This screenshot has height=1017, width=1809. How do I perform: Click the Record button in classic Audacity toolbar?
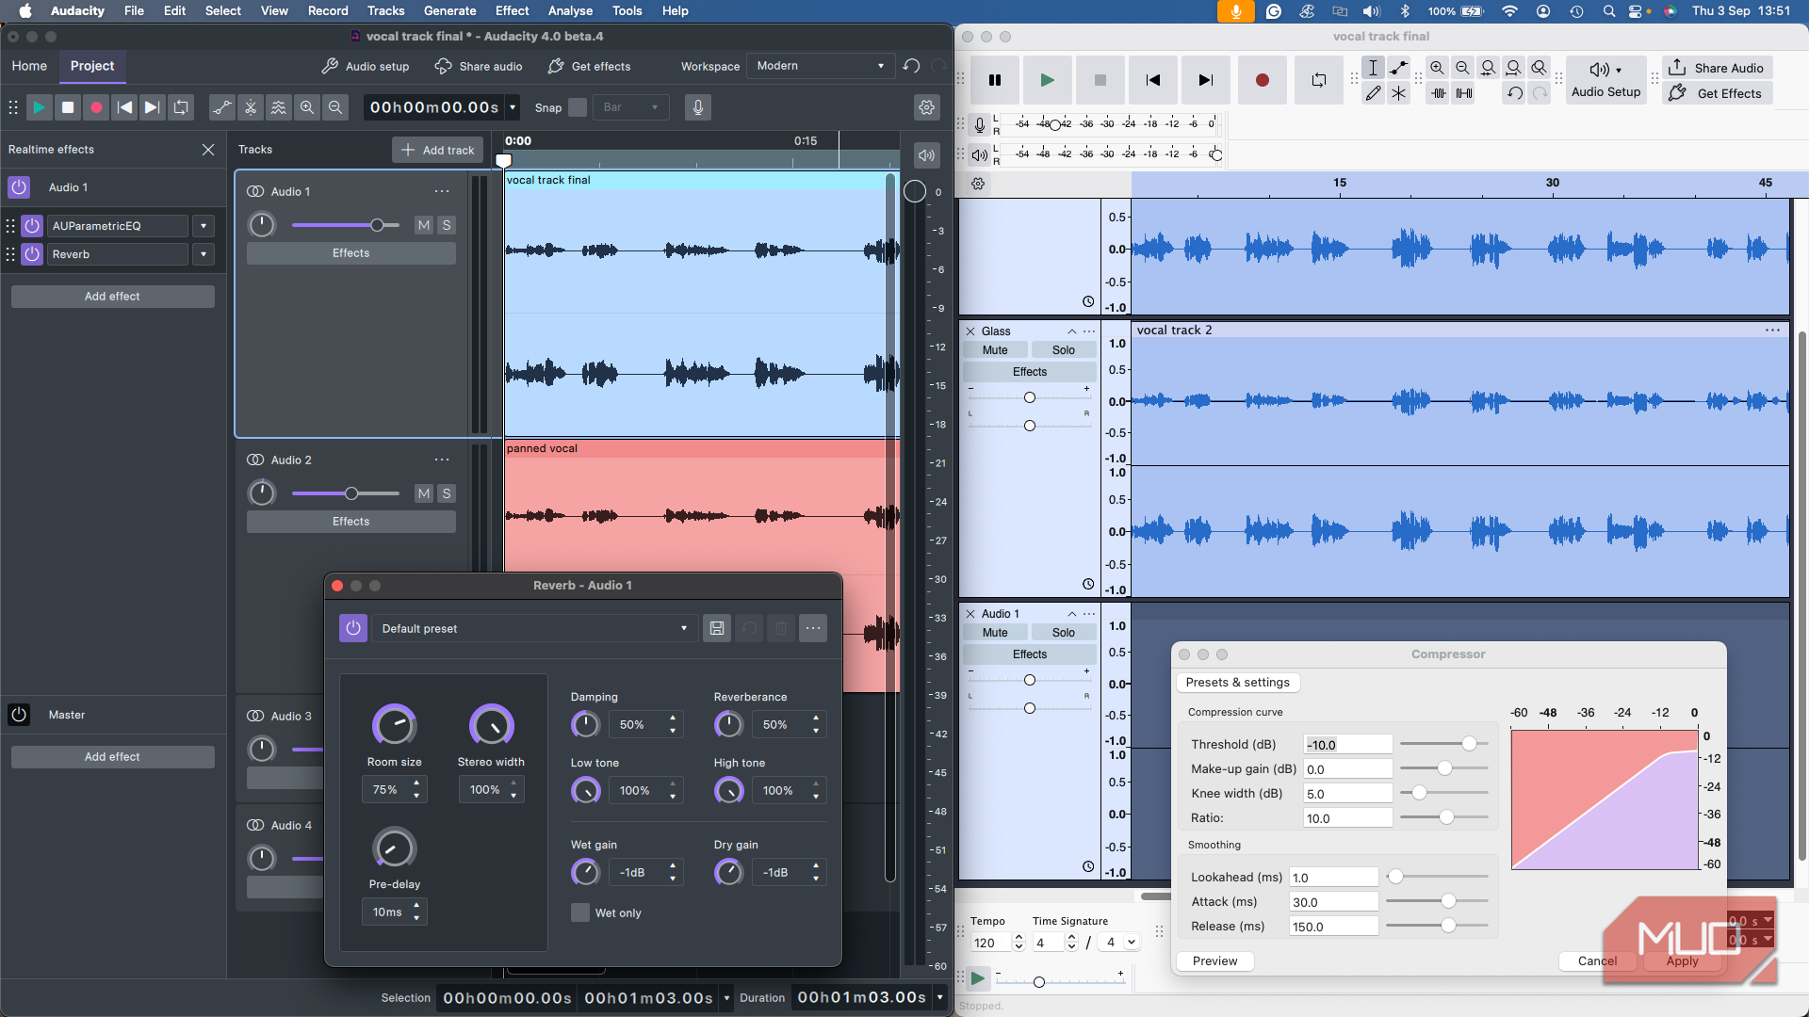(x=1262, y=80)
